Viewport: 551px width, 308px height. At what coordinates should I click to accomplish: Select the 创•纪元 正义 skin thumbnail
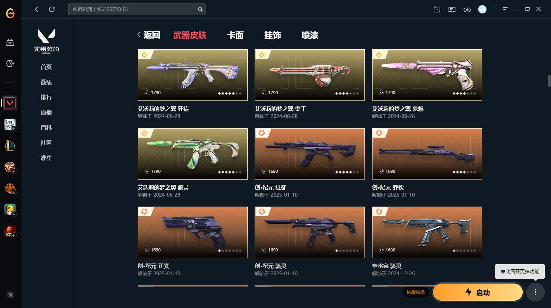[193, 232]
